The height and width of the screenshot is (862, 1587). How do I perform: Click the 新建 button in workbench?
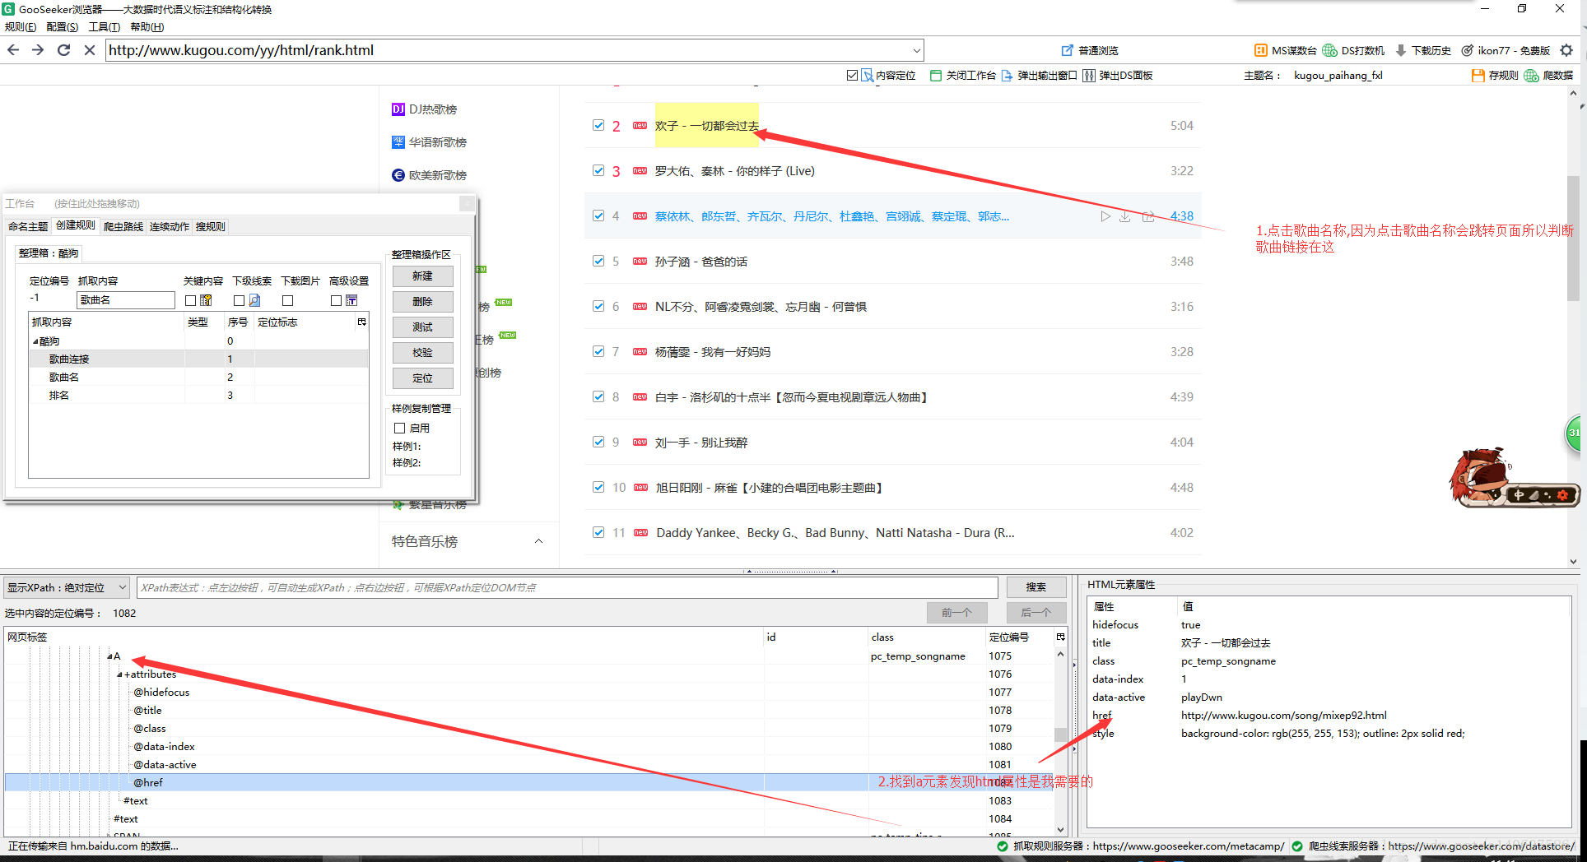coord(422,276)
